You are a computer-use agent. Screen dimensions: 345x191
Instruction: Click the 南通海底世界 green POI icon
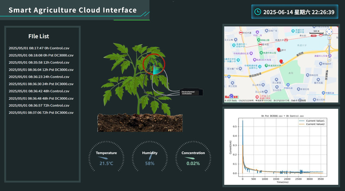(x=266, y=66)
